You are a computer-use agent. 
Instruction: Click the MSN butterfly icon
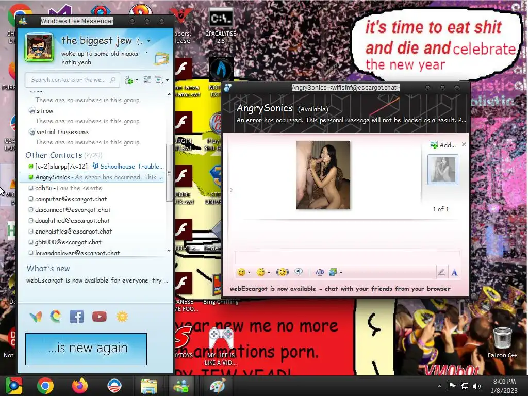coord(36,317)
